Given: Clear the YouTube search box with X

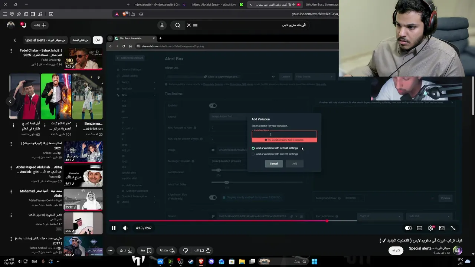Looking at the screenshot, I should [x=189, y=25].
